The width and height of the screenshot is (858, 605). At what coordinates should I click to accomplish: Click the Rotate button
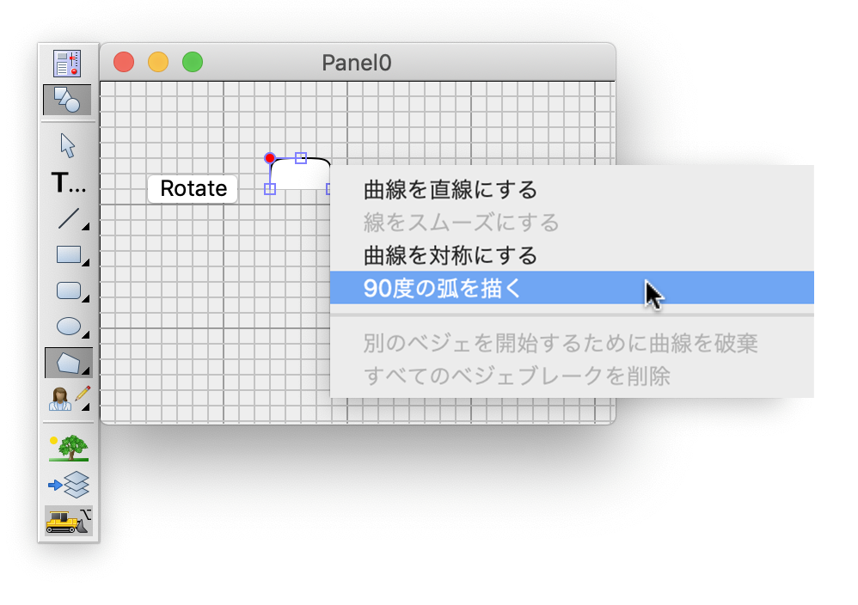193,189
